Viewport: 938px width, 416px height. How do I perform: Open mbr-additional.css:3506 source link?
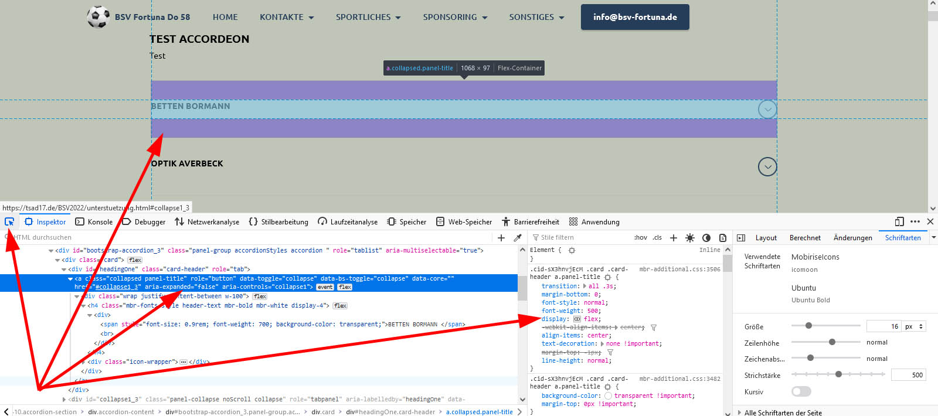[x=679, y=270]
